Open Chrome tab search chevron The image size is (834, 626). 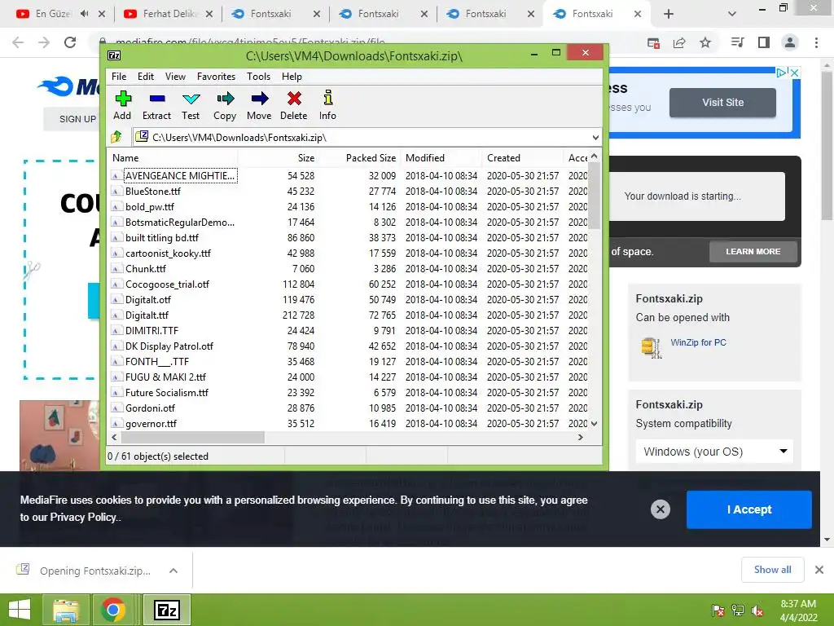point(732,14)
